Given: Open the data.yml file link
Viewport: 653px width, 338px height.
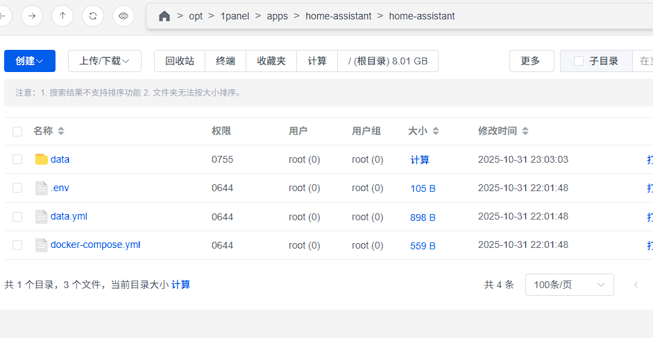Looking at the screenshot, I should click(x=69, y=216).
